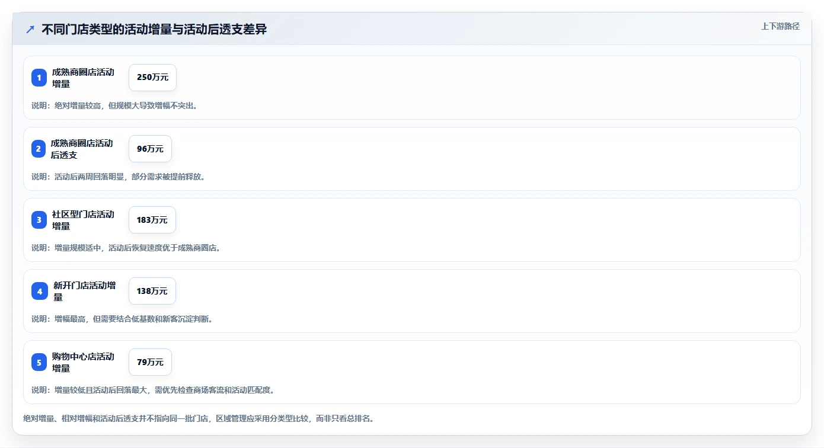824x448 pixels.
Task: Click the step badge numbered 4
Action: tap(40, 291)
